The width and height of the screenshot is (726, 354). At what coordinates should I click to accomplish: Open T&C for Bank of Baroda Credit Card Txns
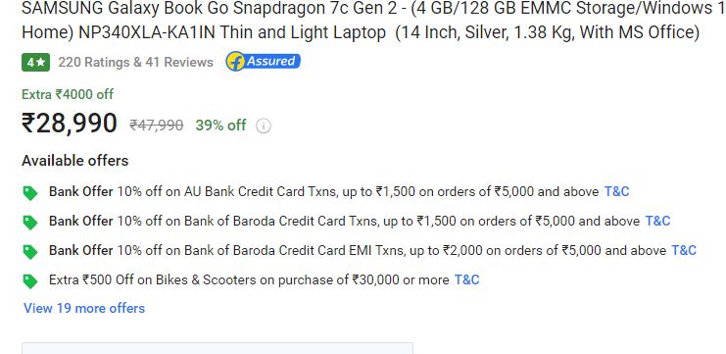point(657,221)
